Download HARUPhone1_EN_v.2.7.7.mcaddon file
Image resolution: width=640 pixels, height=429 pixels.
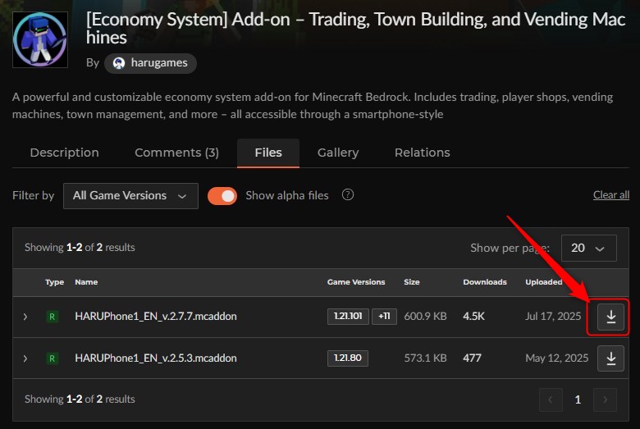click(x=610, y=317)
